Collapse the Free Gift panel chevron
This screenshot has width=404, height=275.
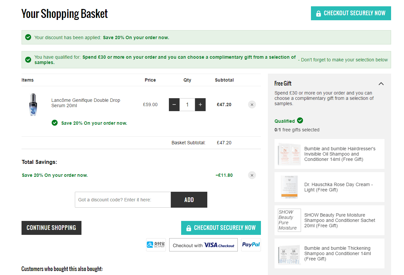coord(381,84)
